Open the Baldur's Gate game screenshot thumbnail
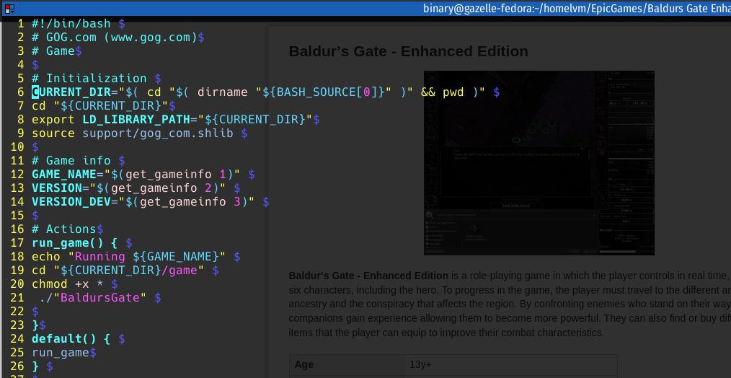 click(539, 163)
